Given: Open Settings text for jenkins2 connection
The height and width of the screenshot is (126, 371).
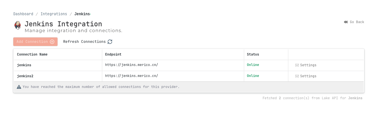Looking at the screenshot, I should pos(308,76).
